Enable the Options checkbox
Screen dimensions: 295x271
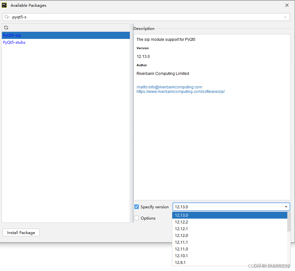pos(137,218)
